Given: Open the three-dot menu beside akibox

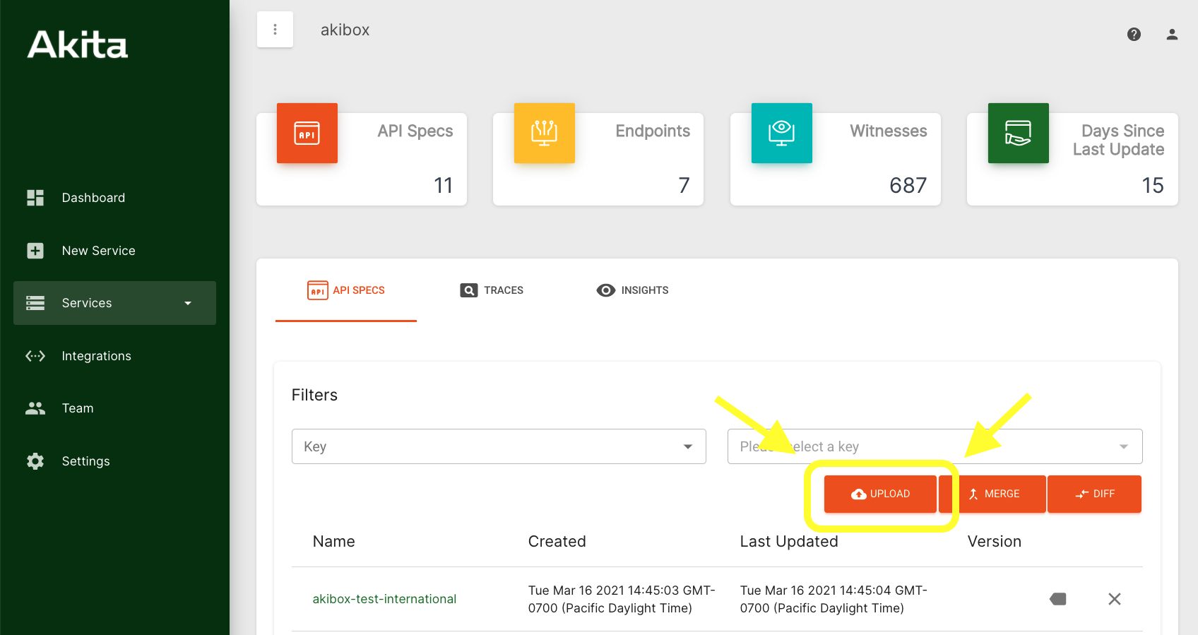Looking at the screenshot, I should [275, 30].
